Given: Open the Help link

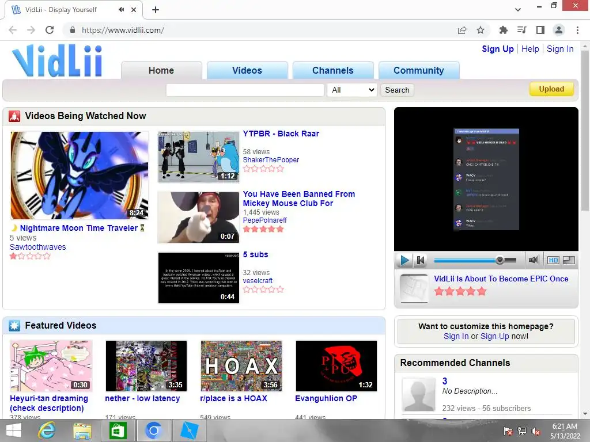Looking at the screenshot, I should tap(530, 49).
